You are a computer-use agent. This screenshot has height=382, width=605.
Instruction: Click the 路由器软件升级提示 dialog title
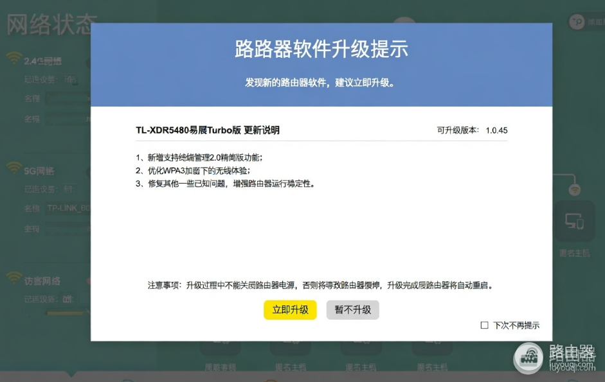[321, 49]
